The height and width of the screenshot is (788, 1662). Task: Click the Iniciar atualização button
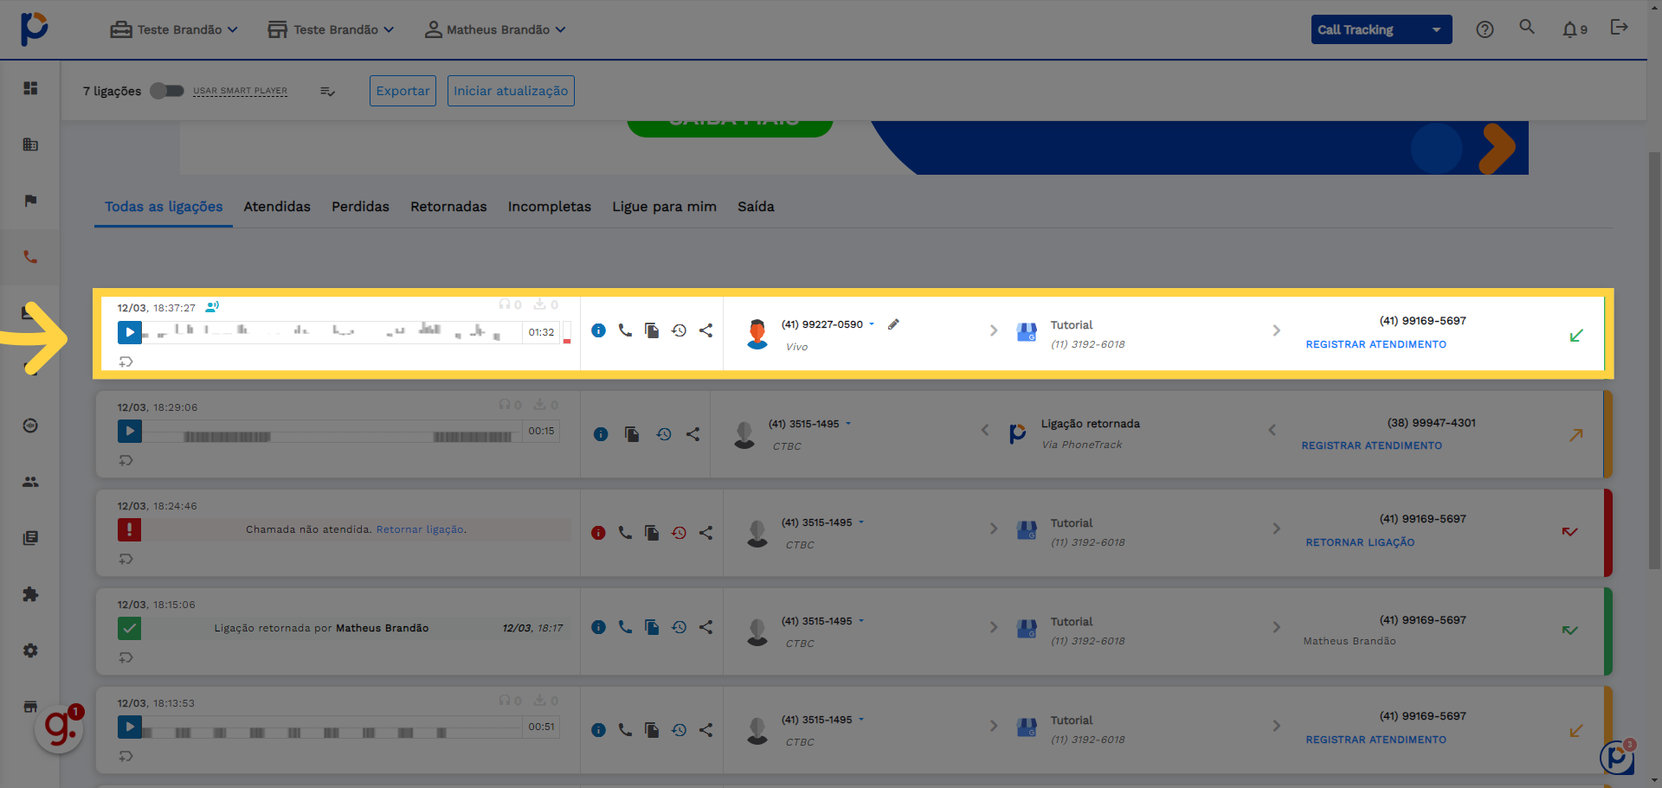coord(511,91)
